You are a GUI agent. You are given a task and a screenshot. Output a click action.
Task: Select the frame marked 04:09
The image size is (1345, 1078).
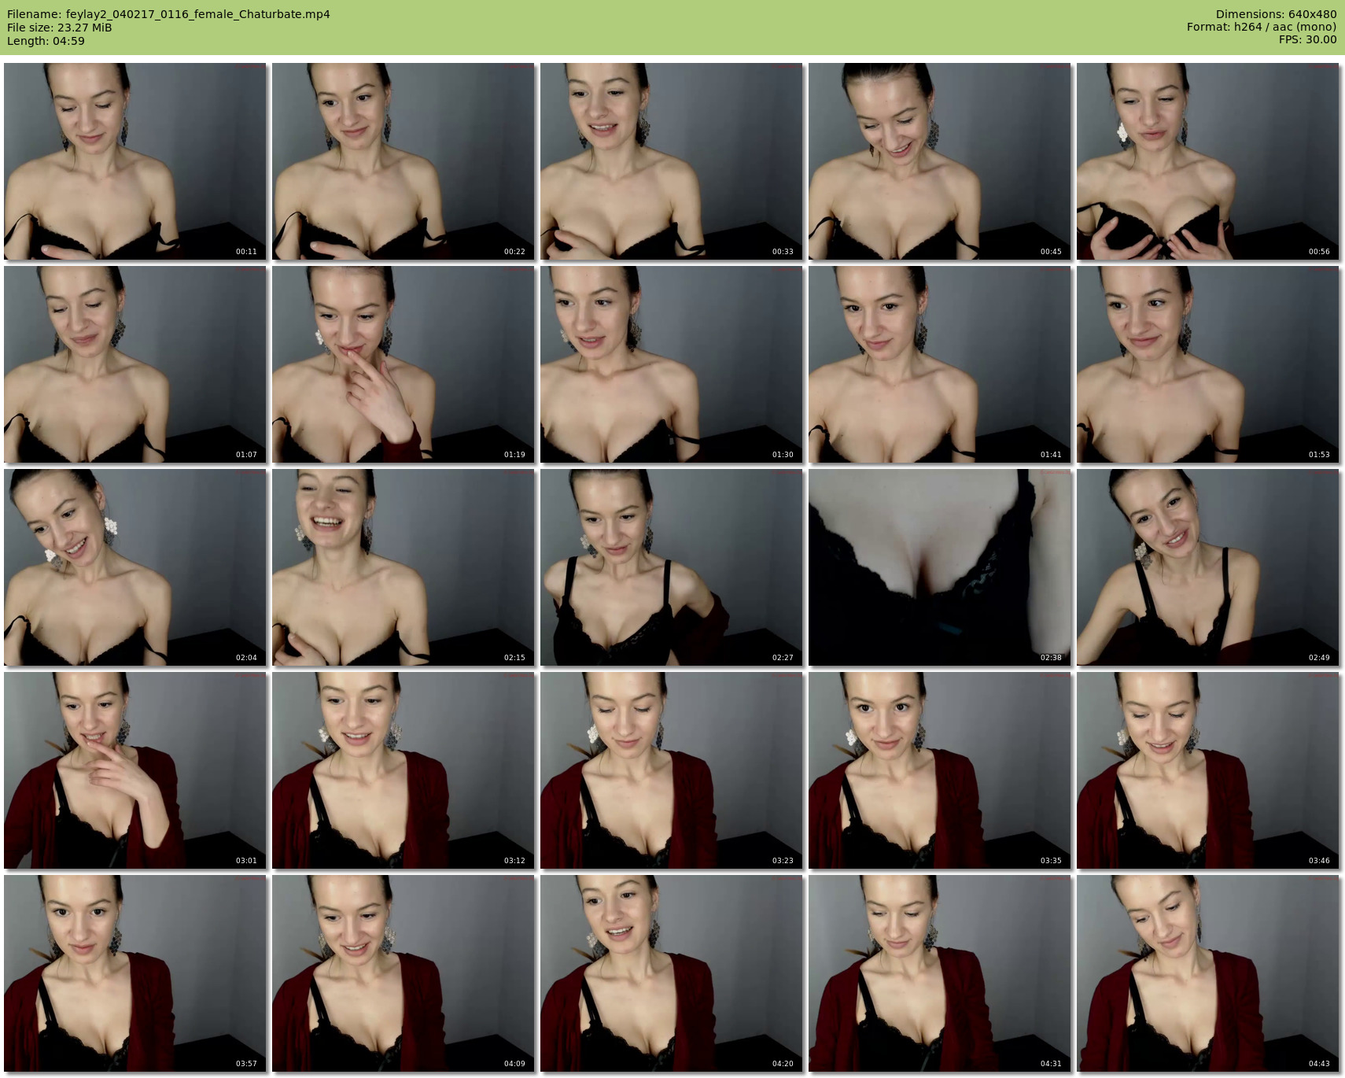point(403,973)
